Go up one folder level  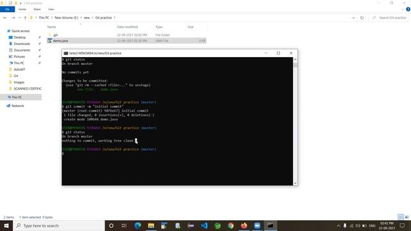(x=25, y=18)
